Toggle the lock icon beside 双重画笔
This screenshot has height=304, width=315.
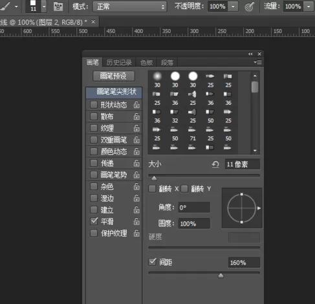(x=136, y=140)
